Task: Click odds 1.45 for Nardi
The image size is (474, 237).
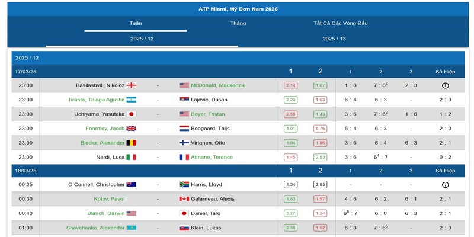Action: click(x=290, y=157)
